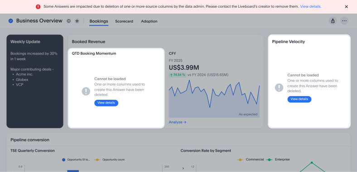Click the vs FY 2024 (US$15.65M) text

[x=208, y=75]
